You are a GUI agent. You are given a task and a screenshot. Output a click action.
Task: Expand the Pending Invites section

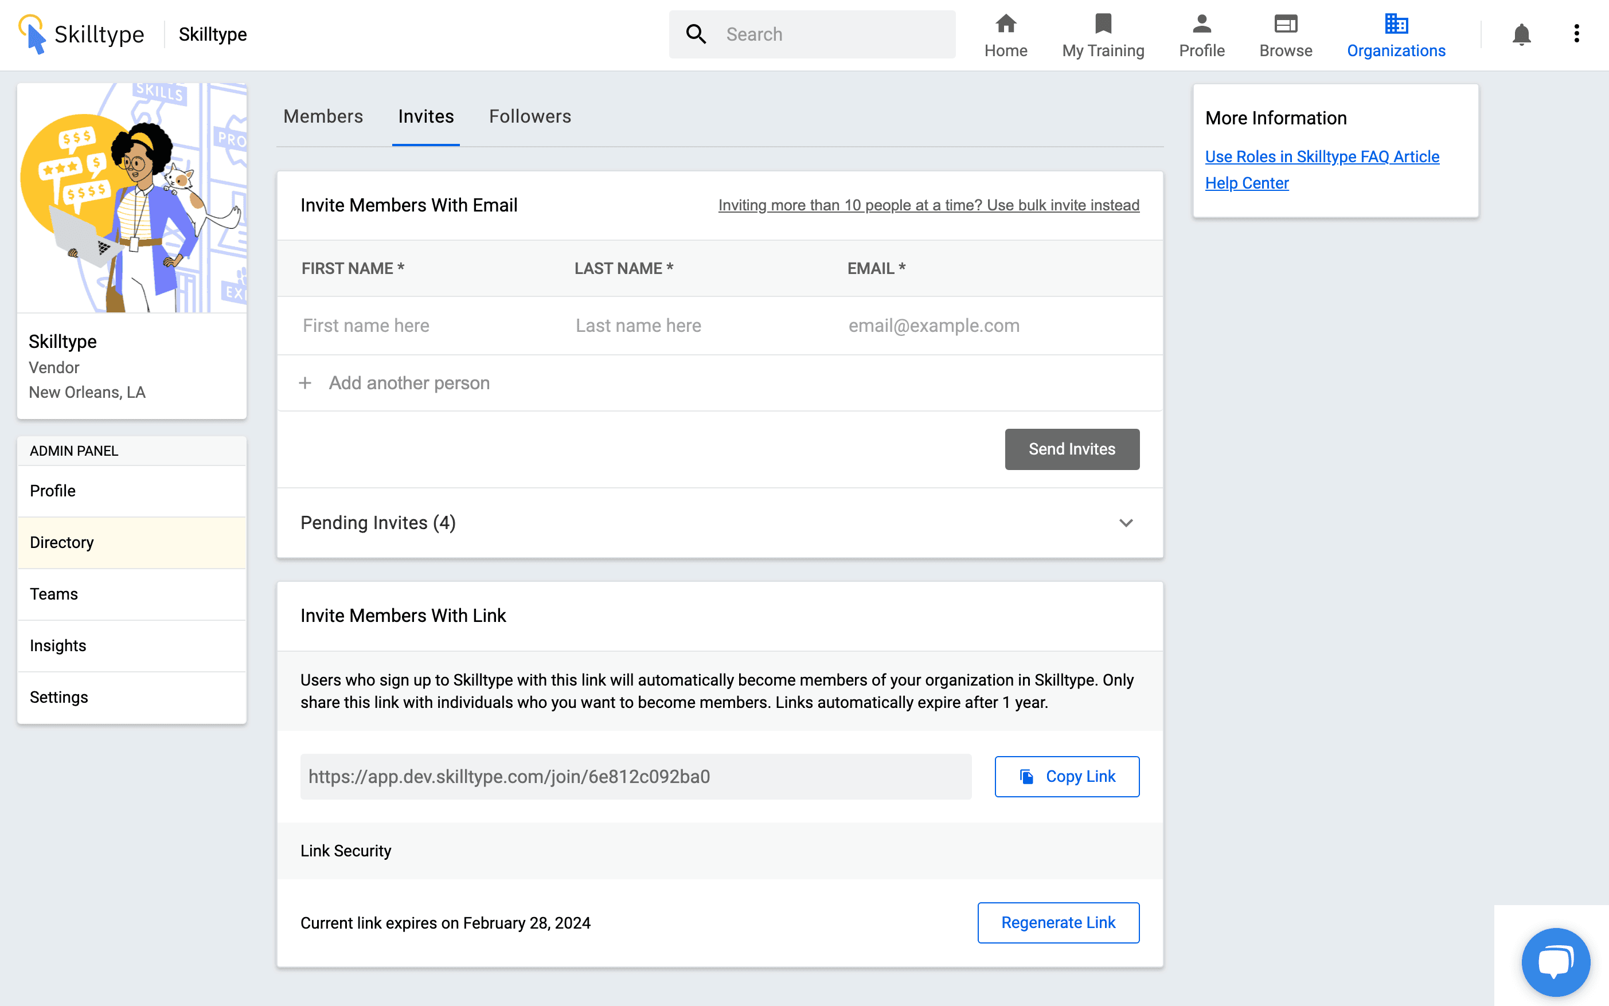point(1125,523)
